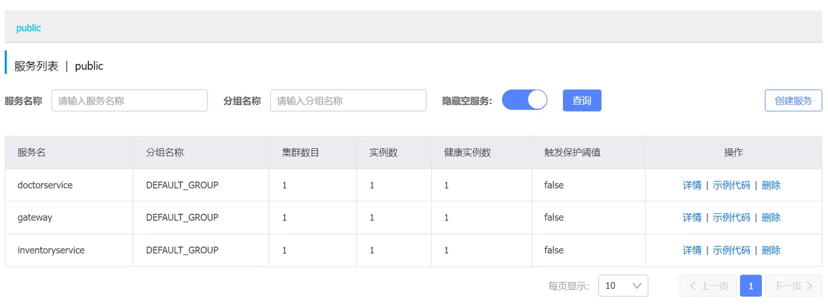Open 示例代码 for gateway service
The image size is (828, 306).
tap(731, 217)
